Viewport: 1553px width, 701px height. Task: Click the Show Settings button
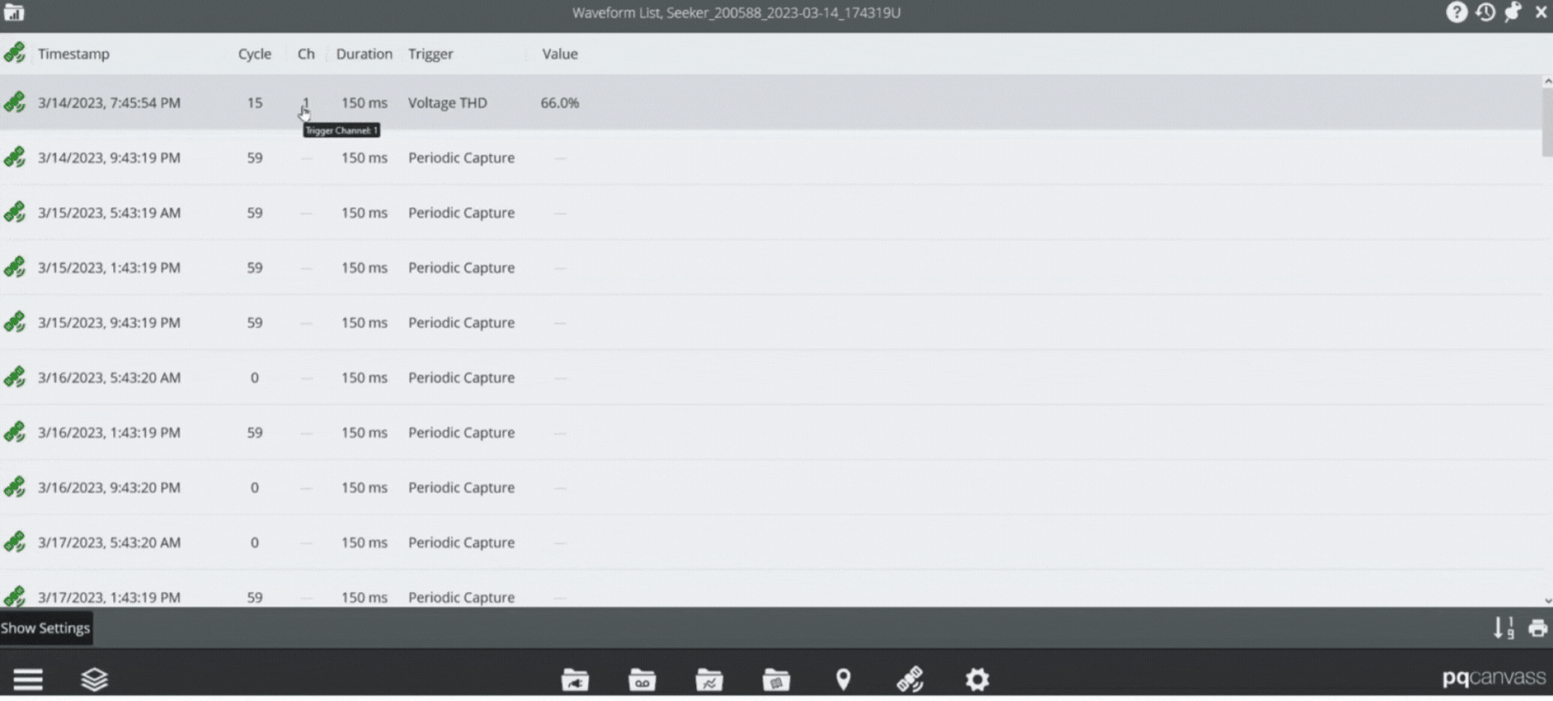[x=45, y=628]
